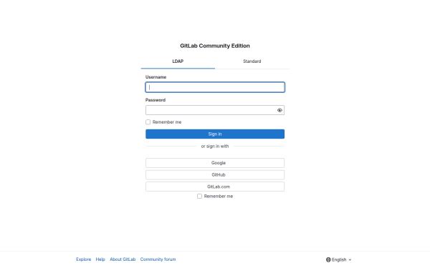Check Remember me below GitLab.com button
The width and height of the screenshot is (430, 268).
click(199, 197)
